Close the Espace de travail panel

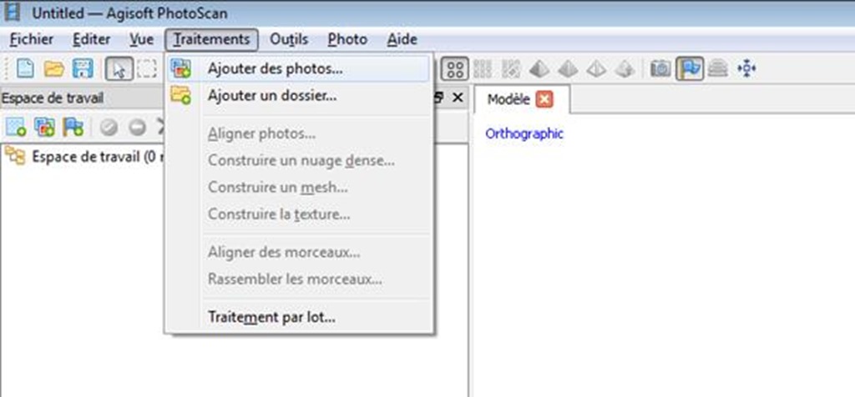[x=458, y=98]
